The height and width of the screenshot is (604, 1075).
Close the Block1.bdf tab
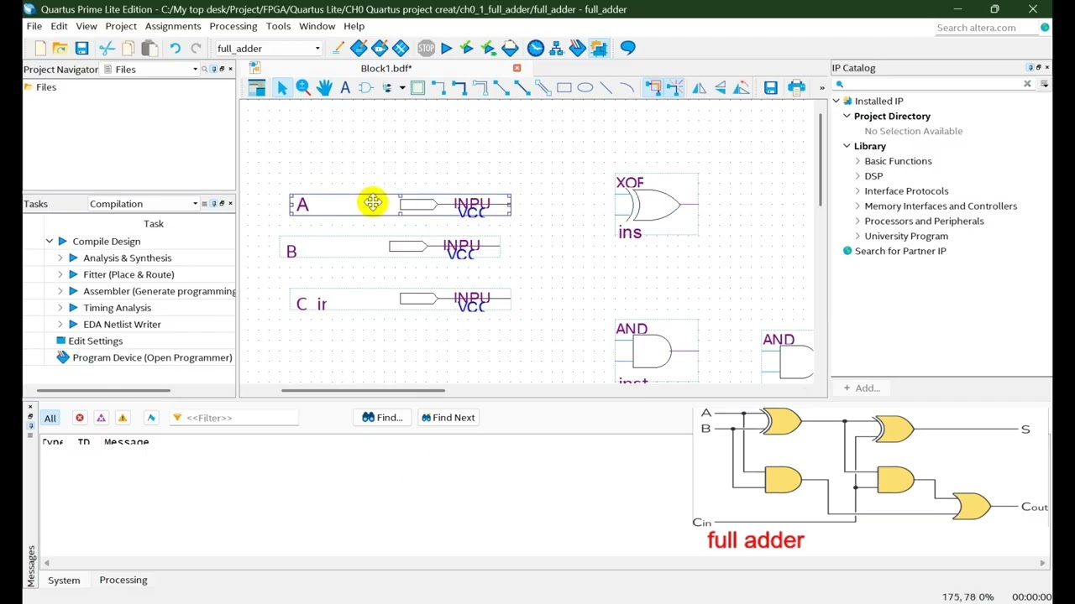point(517,68)
